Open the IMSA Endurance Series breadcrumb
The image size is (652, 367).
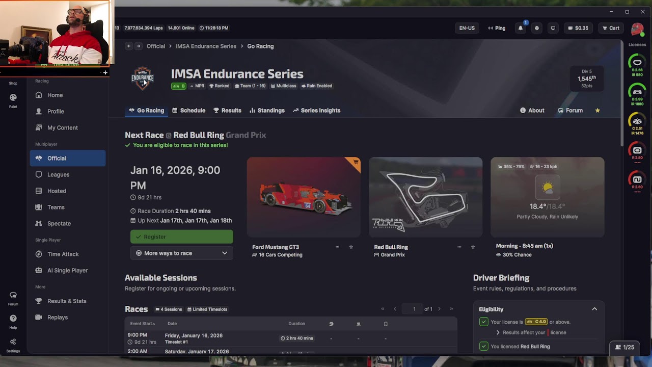[206, 46]
